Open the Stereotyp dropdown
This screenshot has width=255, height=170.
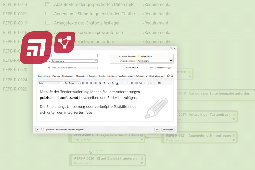tap(74, 61)
